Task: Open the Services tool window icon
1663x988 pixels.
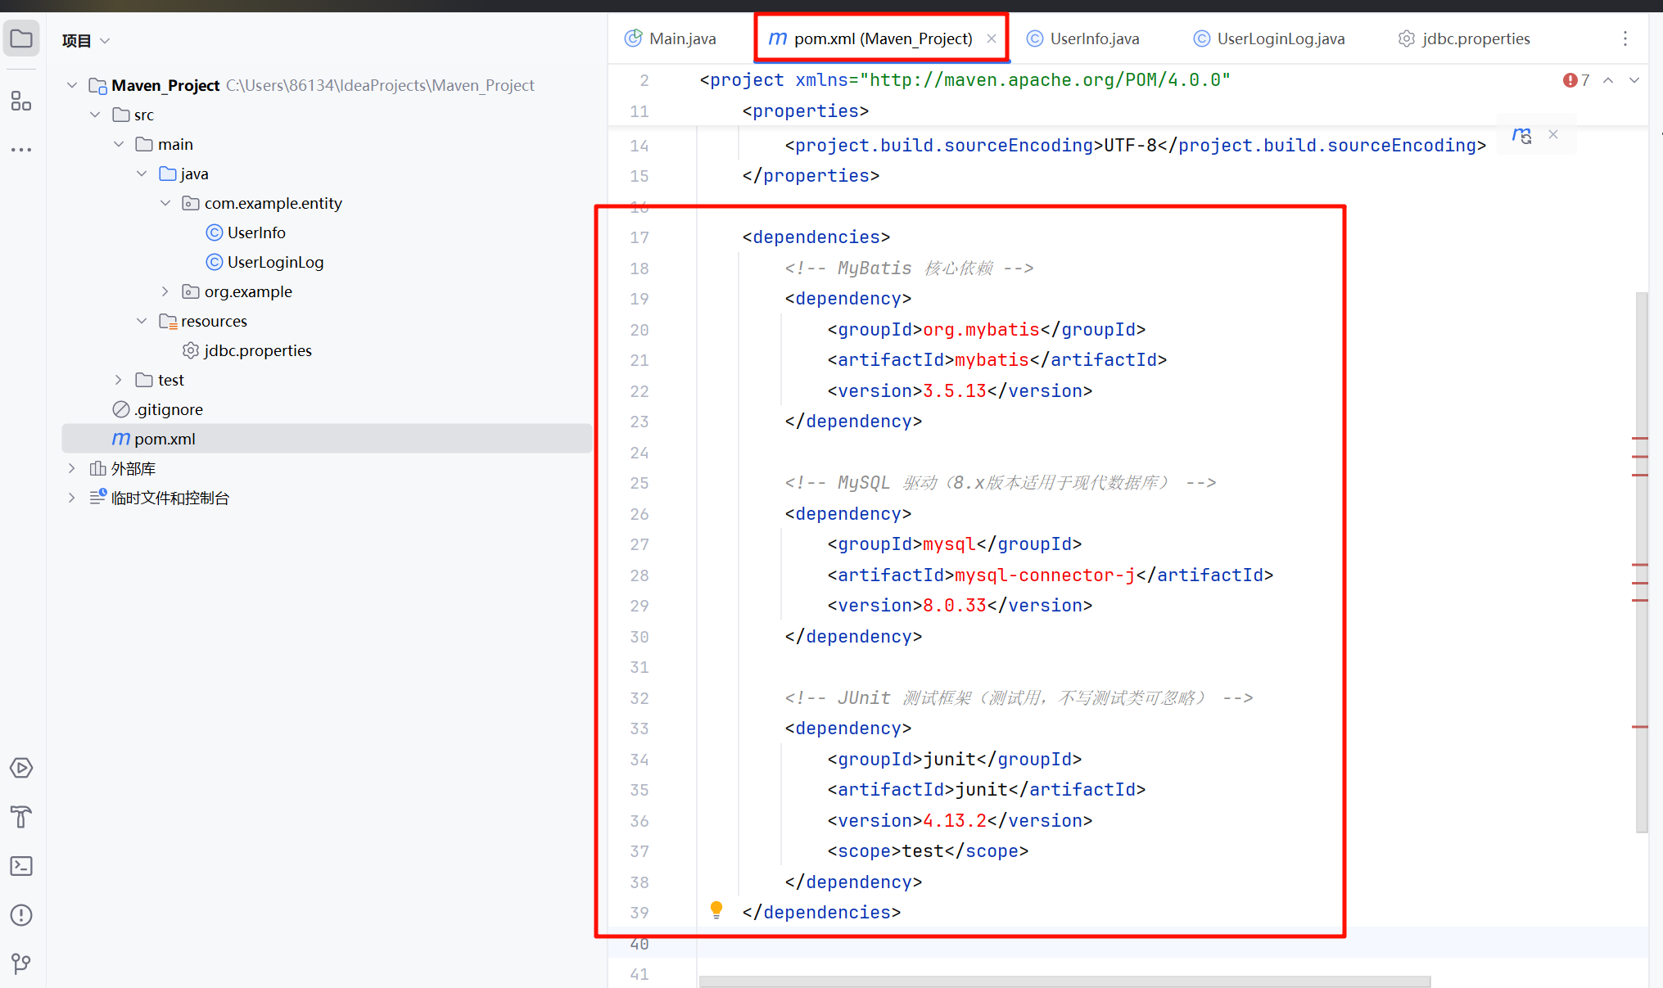Action: coord(21,768)
